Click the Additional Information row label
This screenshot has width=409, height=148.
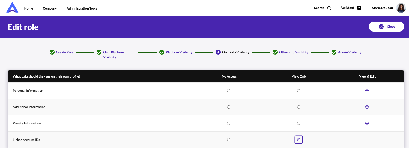pyautogui.click(x=29, y=107)
